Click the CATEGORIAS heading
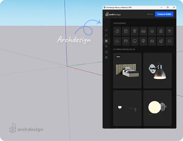Viewport: 183px width, 141px height. click(x=119, y=23)
